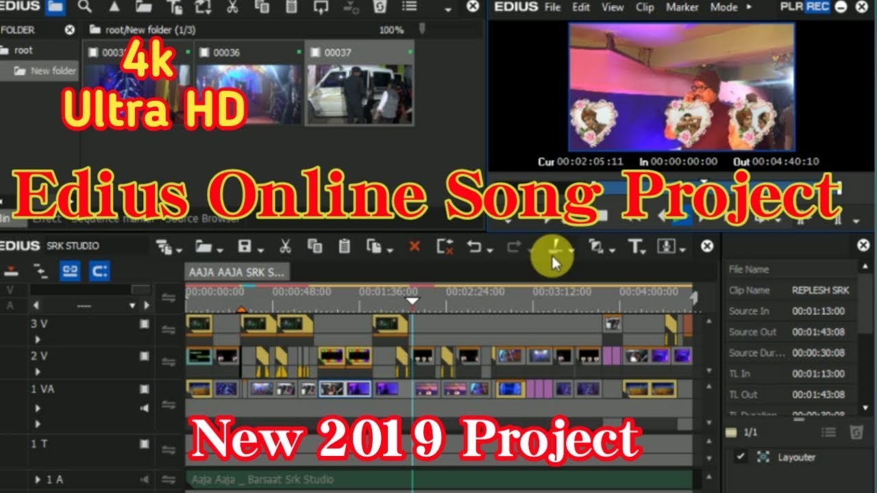The width and height of the screenshot is (877, 493).
Task: Click Clip Name value REPLESH SRK
Action: tap(821, 290)
